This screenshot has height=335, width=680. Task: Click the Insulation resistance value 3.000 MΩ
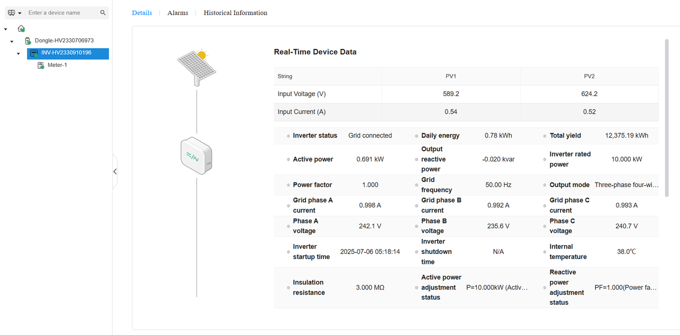coord(370,288)
